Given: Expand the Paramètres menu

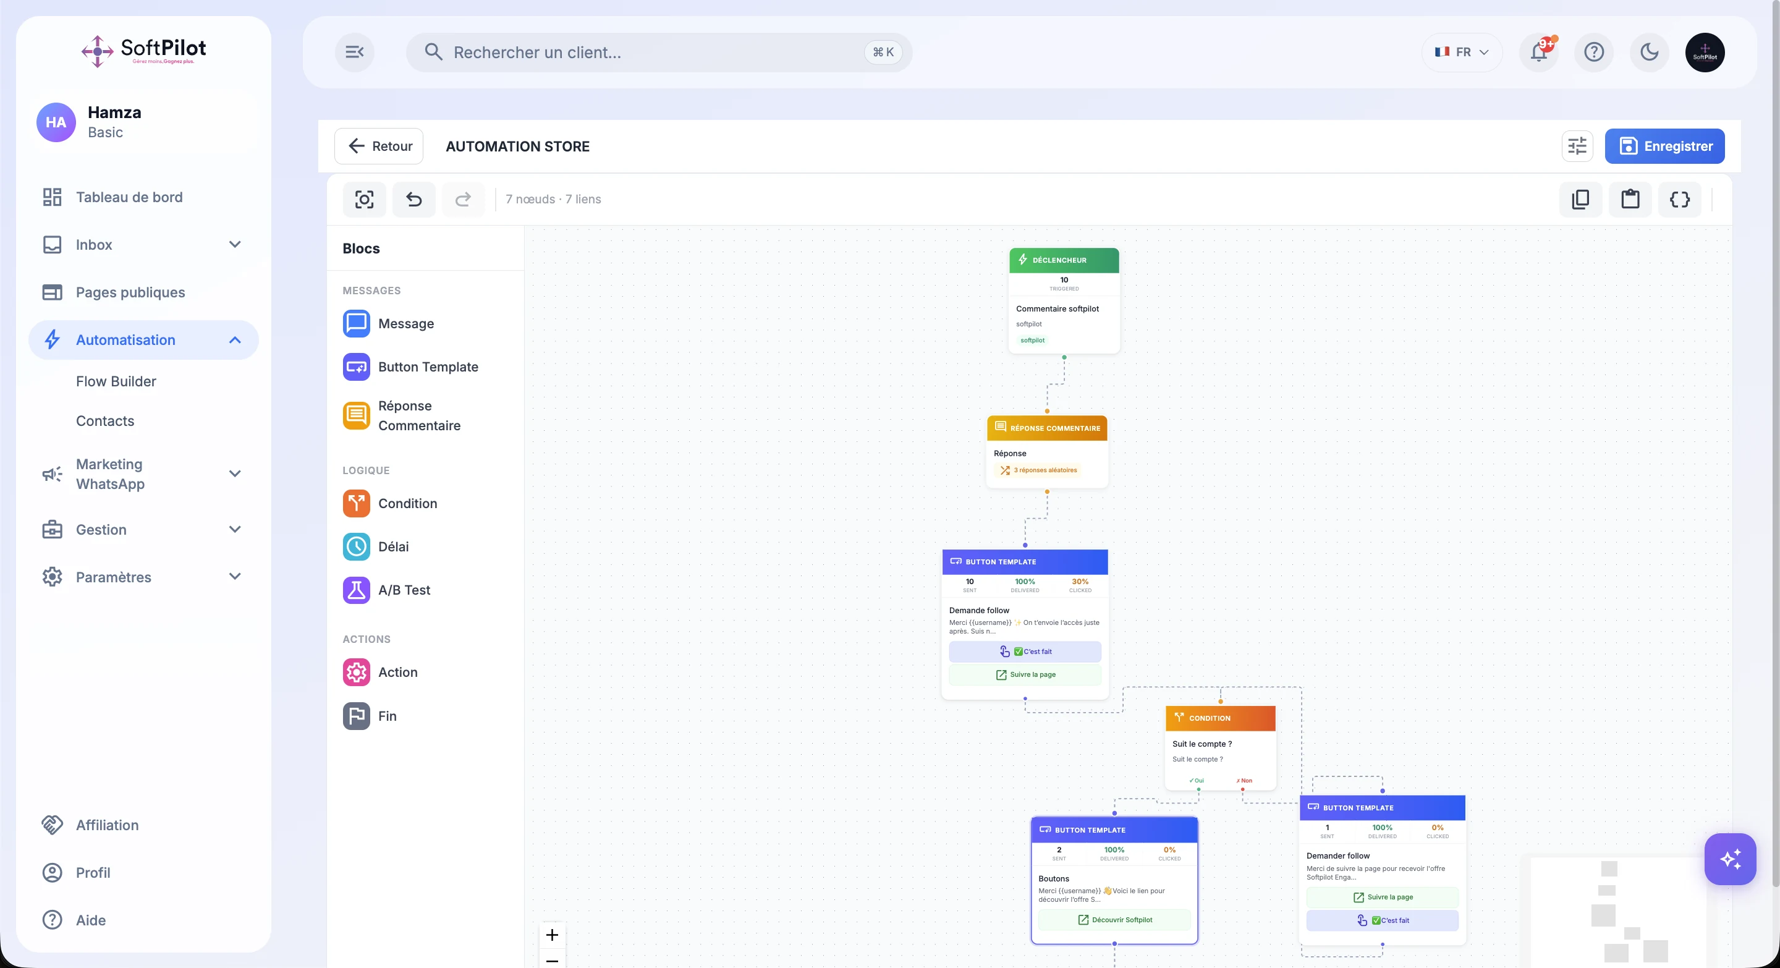Looking at the screenshot, I should point(144,577).
